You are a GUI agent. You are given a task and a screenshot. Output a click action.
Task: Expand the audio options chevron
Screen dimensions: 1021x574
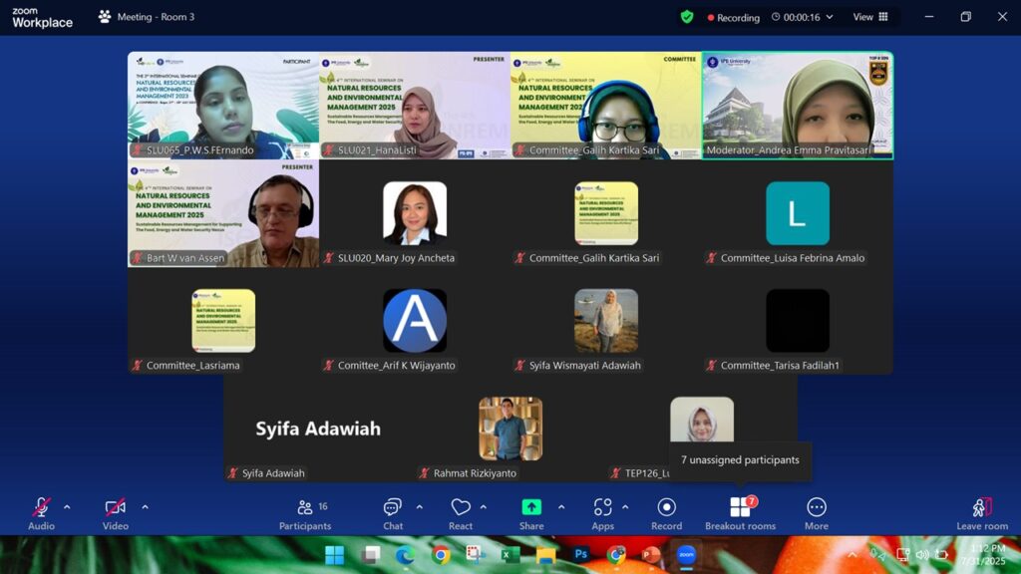click(67, 507)
